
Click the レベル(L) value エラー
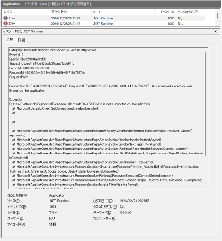pos(53,212)
